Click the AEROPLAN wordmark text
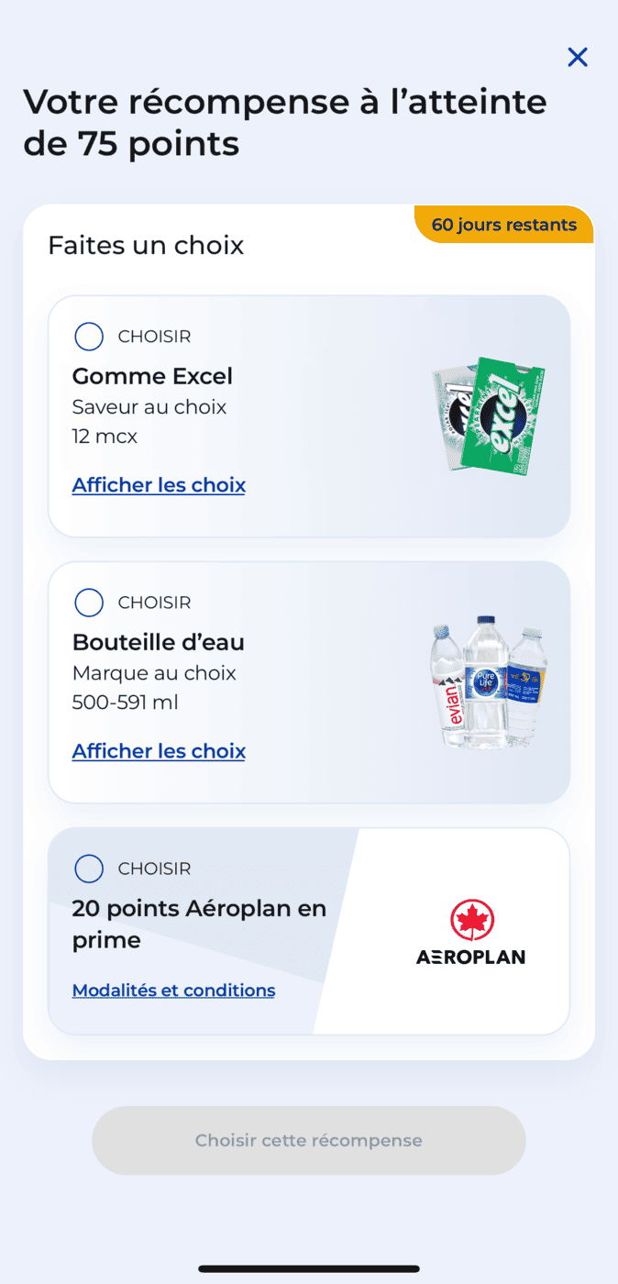The width and height of the screenshot is (618, 1284). pyautogui.click(x=470, y=957)
